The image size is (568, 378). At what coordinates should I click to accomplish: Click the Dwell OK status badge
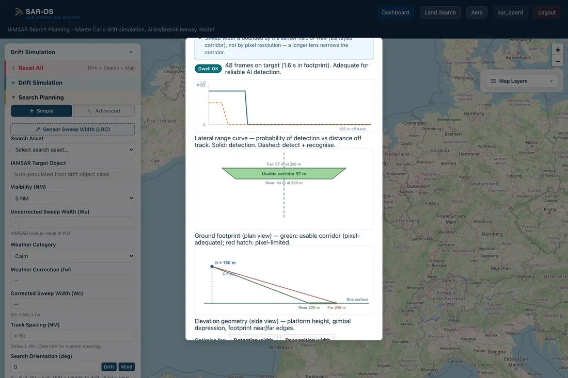coord(208,69)
